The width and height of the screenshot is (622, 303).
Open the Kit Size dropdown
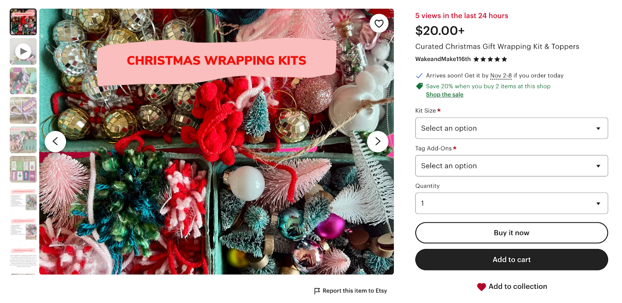(x=511, y=128)
